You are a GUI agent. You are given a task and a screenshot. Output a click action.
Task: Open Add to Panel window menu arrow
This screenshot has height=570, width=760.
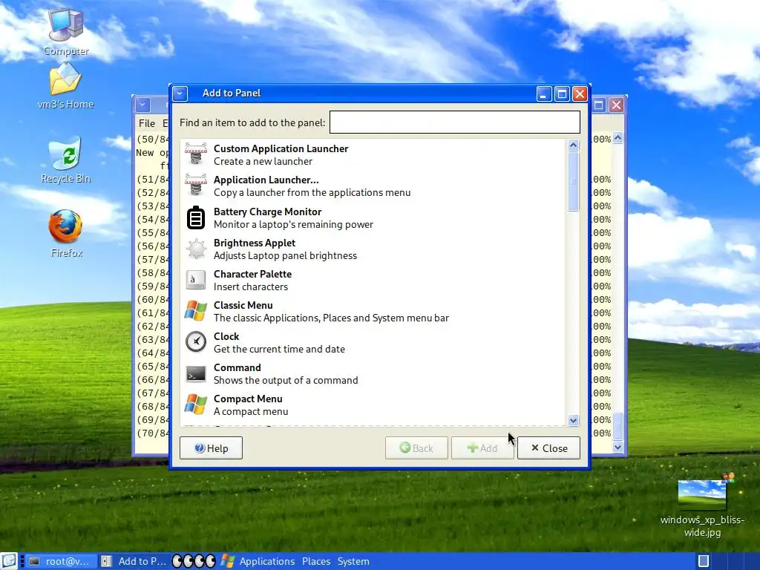tap(180, 94)
